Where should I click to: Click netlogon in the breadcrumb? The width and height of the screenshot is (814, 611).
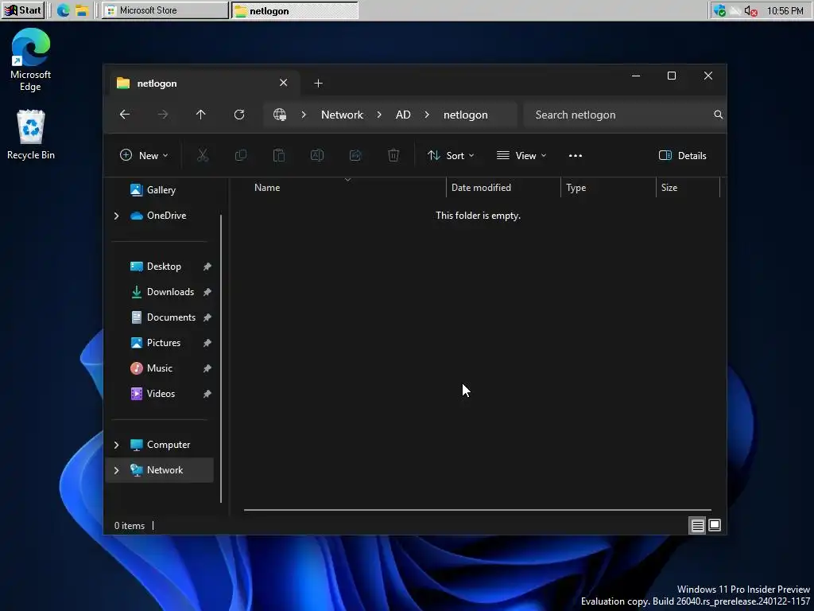coord(465,115)
